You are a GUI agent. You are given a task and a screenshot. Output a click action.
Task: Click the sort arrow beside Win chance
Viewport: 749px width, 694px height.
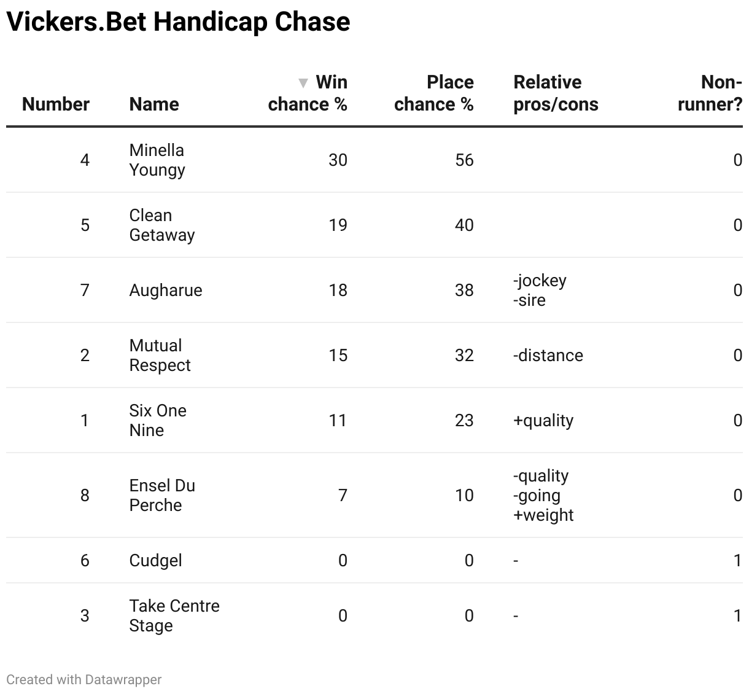pyautogui.click(x=303, y=83)
